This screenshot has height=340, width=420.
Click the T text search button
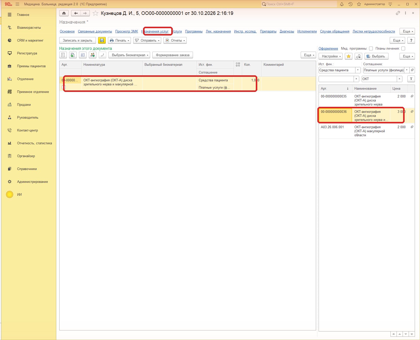[411, 79]
